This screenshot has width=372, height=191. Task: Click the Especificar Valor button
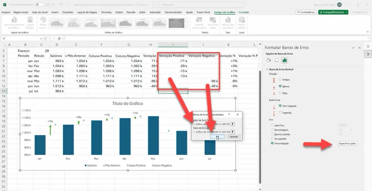[x=348, y=143]
